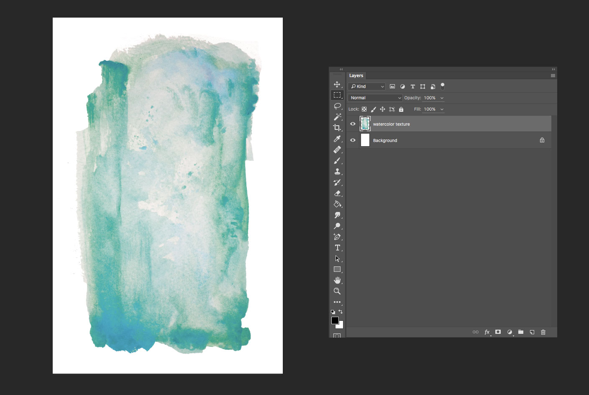Select the Zoom tool
The width and height of the screenshot is (589, 395).
[338, 291]
